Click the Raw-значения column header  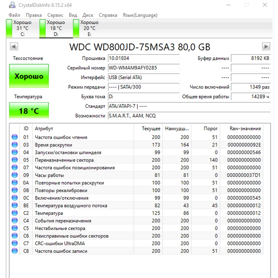[x=242, y=128]
